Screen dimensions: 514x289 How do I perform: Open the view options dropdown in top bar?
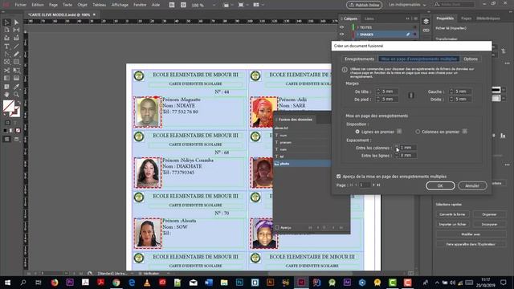pos(228,5)
